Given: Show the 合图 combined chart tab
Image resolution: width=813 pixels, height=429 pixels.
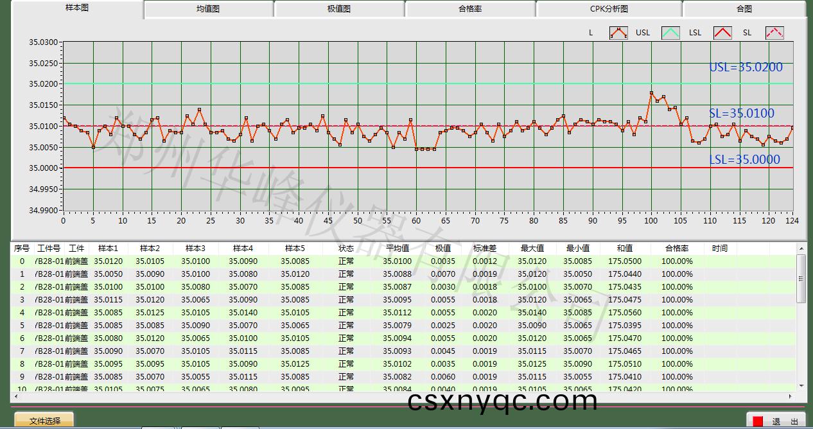Looking at the screenshot, I should click(744, 9).
